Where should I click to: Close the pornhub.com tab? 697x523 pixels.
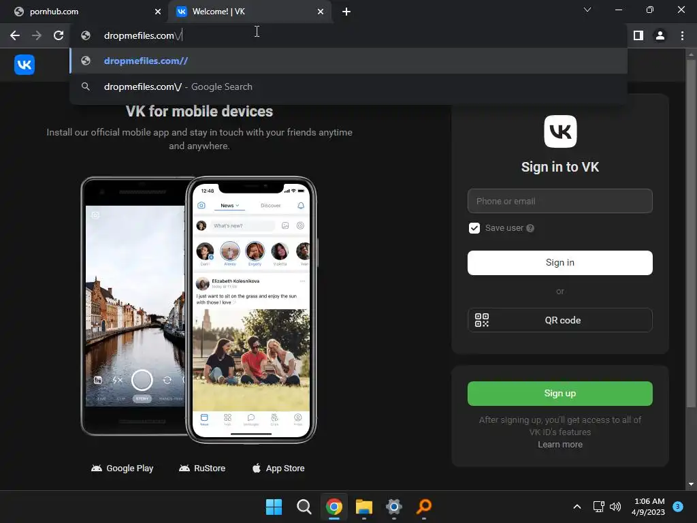tap(158, 12)
